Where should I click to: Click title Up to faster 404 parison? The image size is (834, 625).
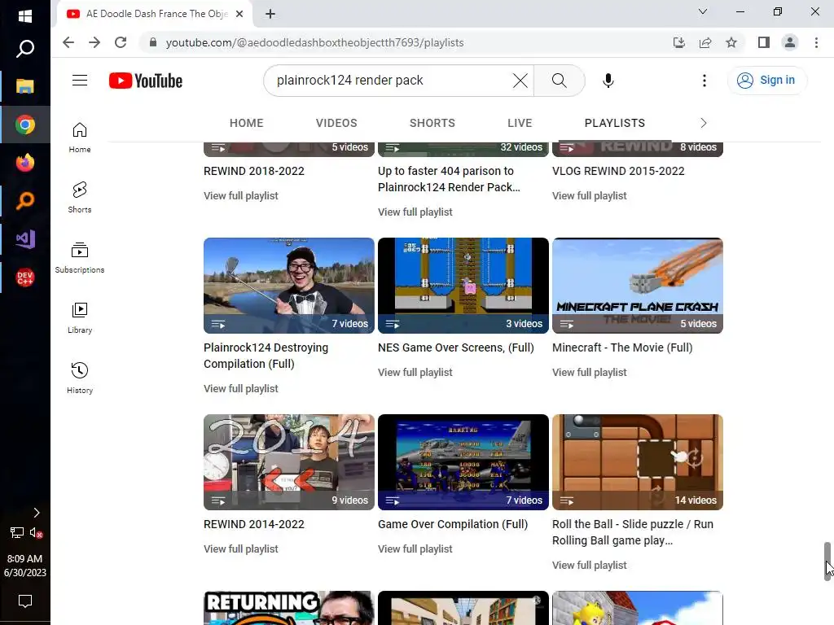click(449, 179)
